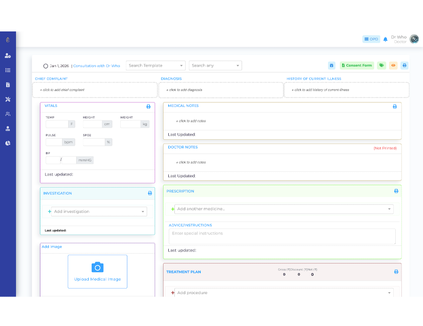423x326 pixels.
Task: Click plus icon beside Add investigation
Action: (x=49, y=212)
